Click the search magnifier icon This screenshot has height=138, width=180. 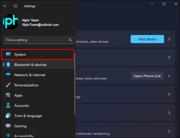point(70,40)
